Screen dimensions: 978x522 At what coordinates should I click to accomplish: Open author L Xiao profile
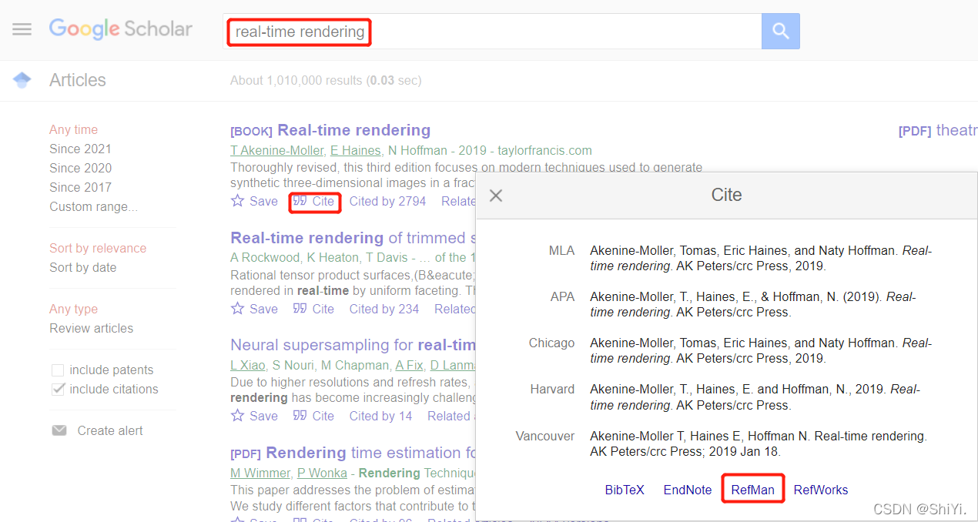click(x=247, y=365)
